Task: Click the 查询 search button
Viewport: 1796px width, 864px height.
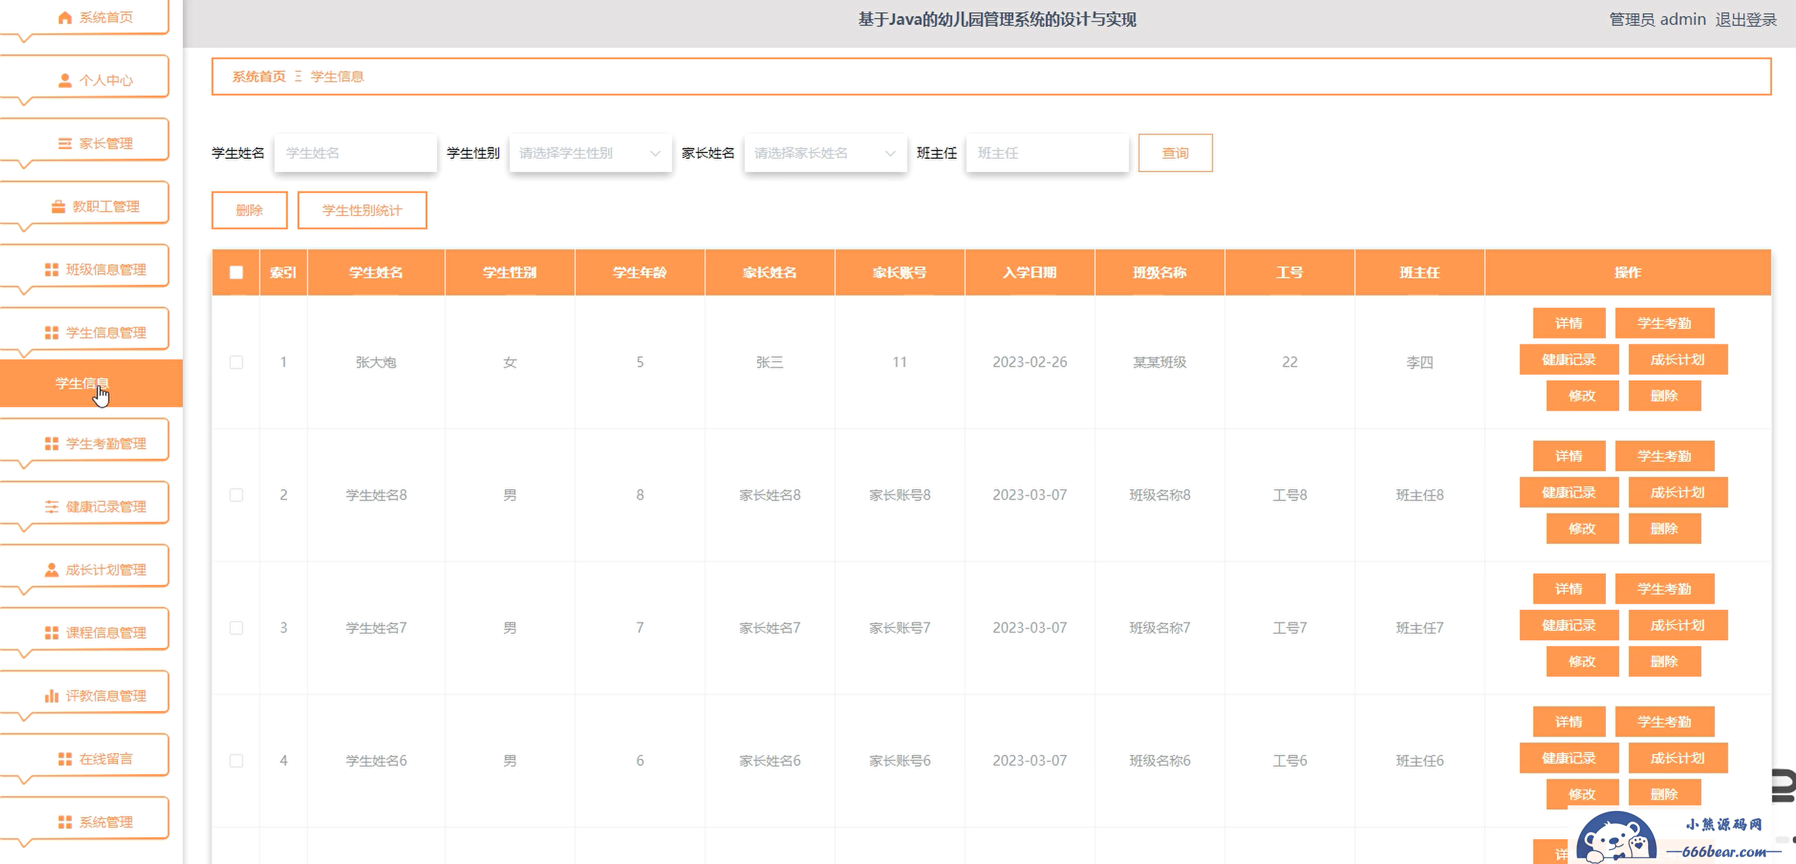Action: 1175,152
